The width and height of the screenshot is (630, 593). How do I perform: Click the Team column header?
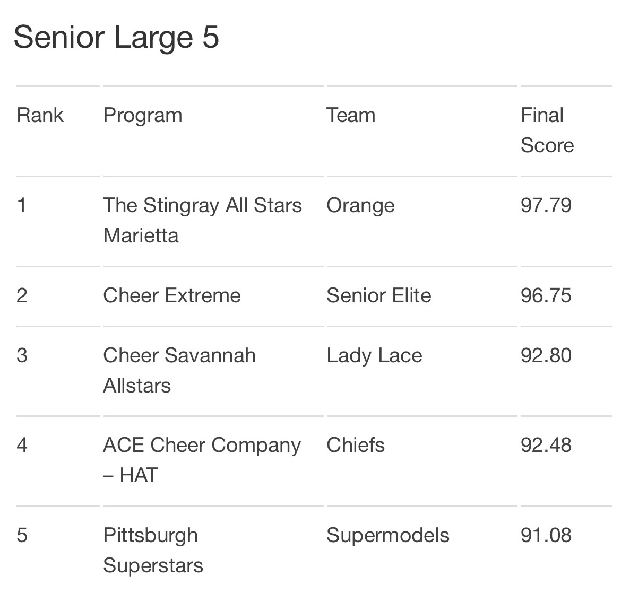351,115
